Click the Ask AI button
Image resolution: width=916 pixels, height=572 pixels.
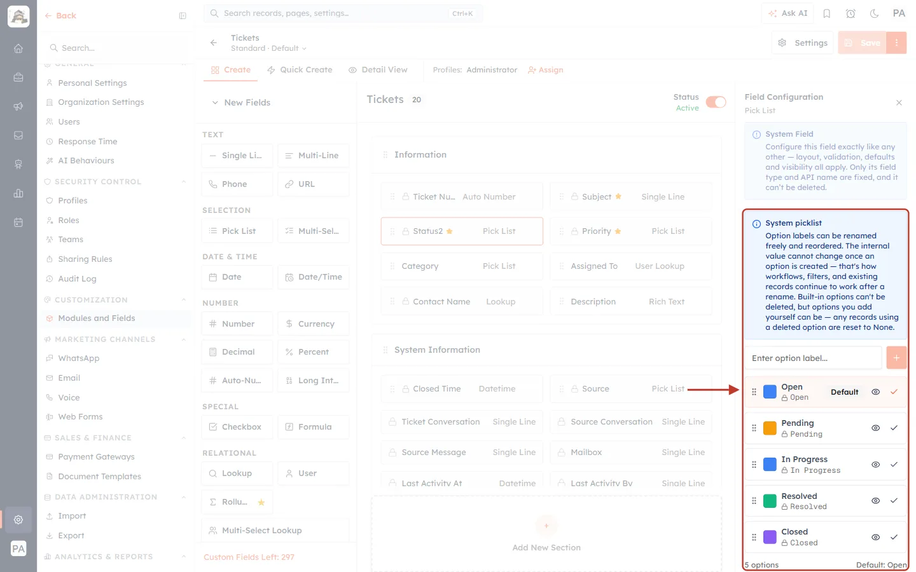tap(788, 13)
